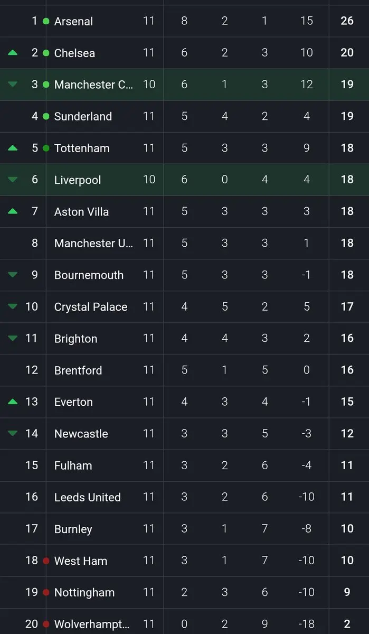This screenshot has height=634, width=369.
Task: Select Burnley from the table
Action: coord(73,529)
